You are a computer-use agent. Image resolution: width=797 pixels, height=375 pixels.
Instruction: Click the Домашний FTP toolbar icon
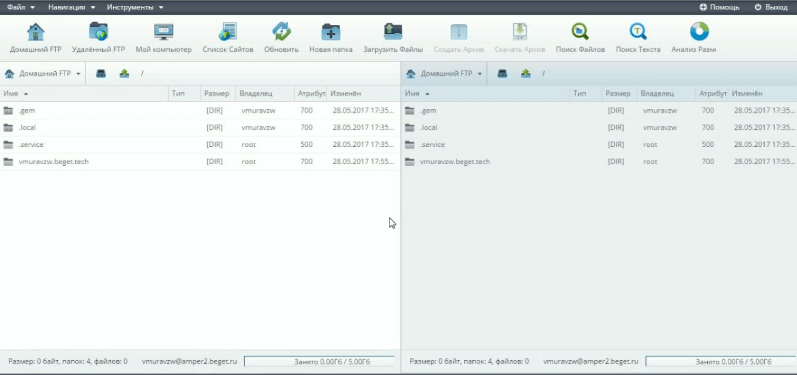pyautogui.click(x=36, y=32)
